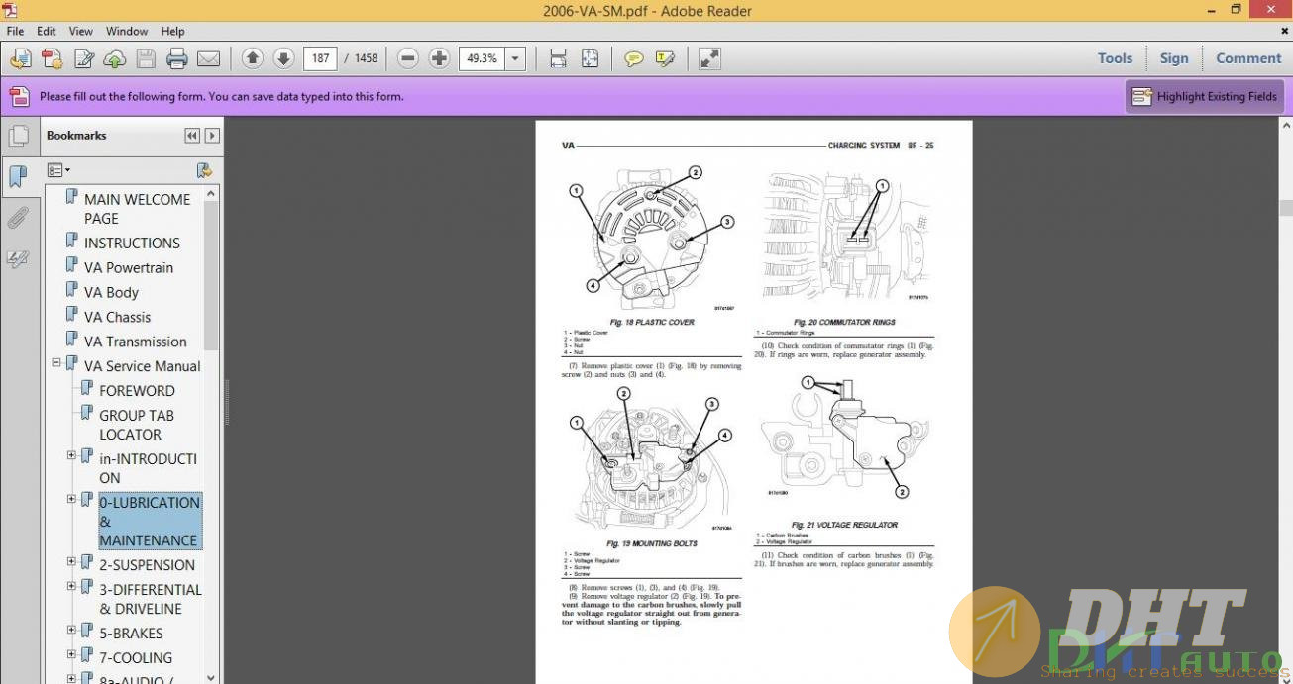Toggle Highlight Existing Fields button
The height and width of the screenshot is (684, 1293).
pos(1205,96)
